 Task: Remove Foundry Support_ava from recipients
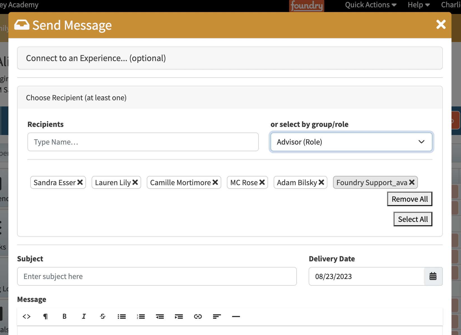click(412, 182)
